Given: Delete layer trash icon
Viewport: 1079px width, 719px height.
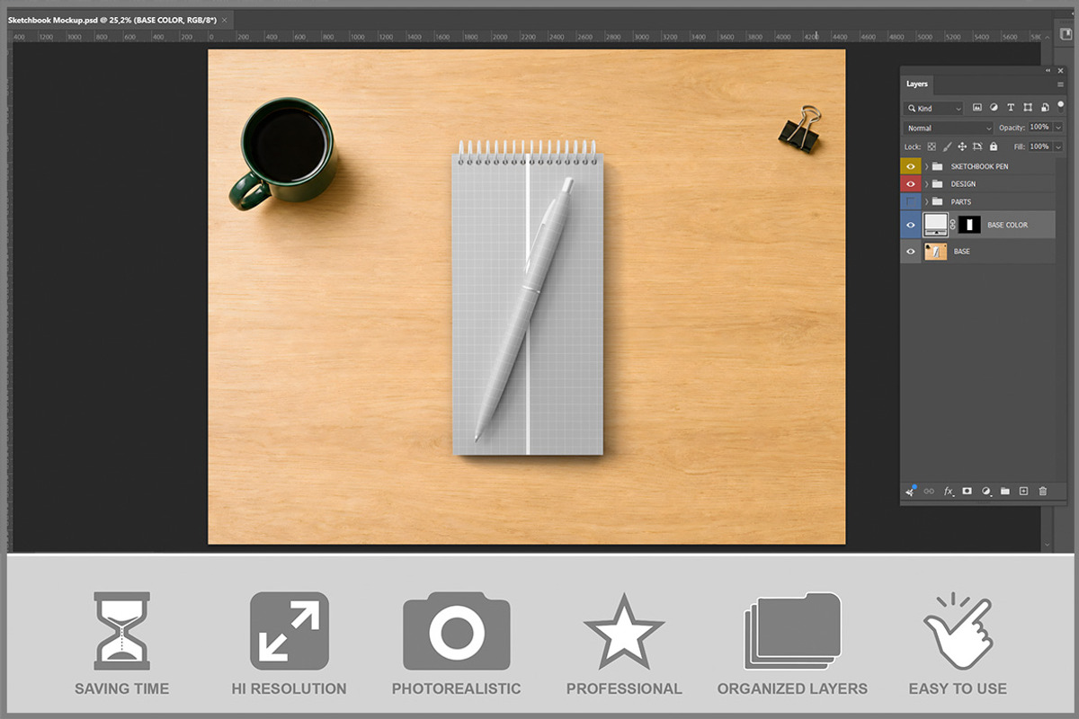Looking at the screenshot, I should click(x=1043, y=492).
